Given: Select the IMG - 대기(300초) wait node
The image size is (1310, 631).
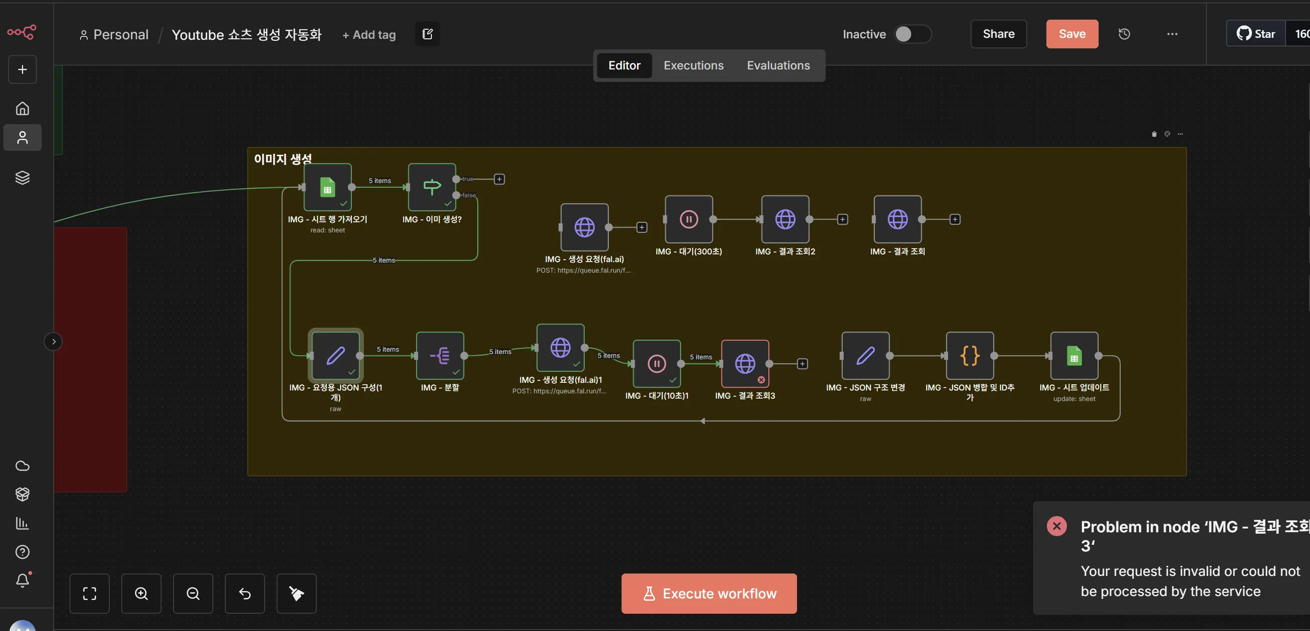Looking at the screenshot, I should [x=689, y=219].
